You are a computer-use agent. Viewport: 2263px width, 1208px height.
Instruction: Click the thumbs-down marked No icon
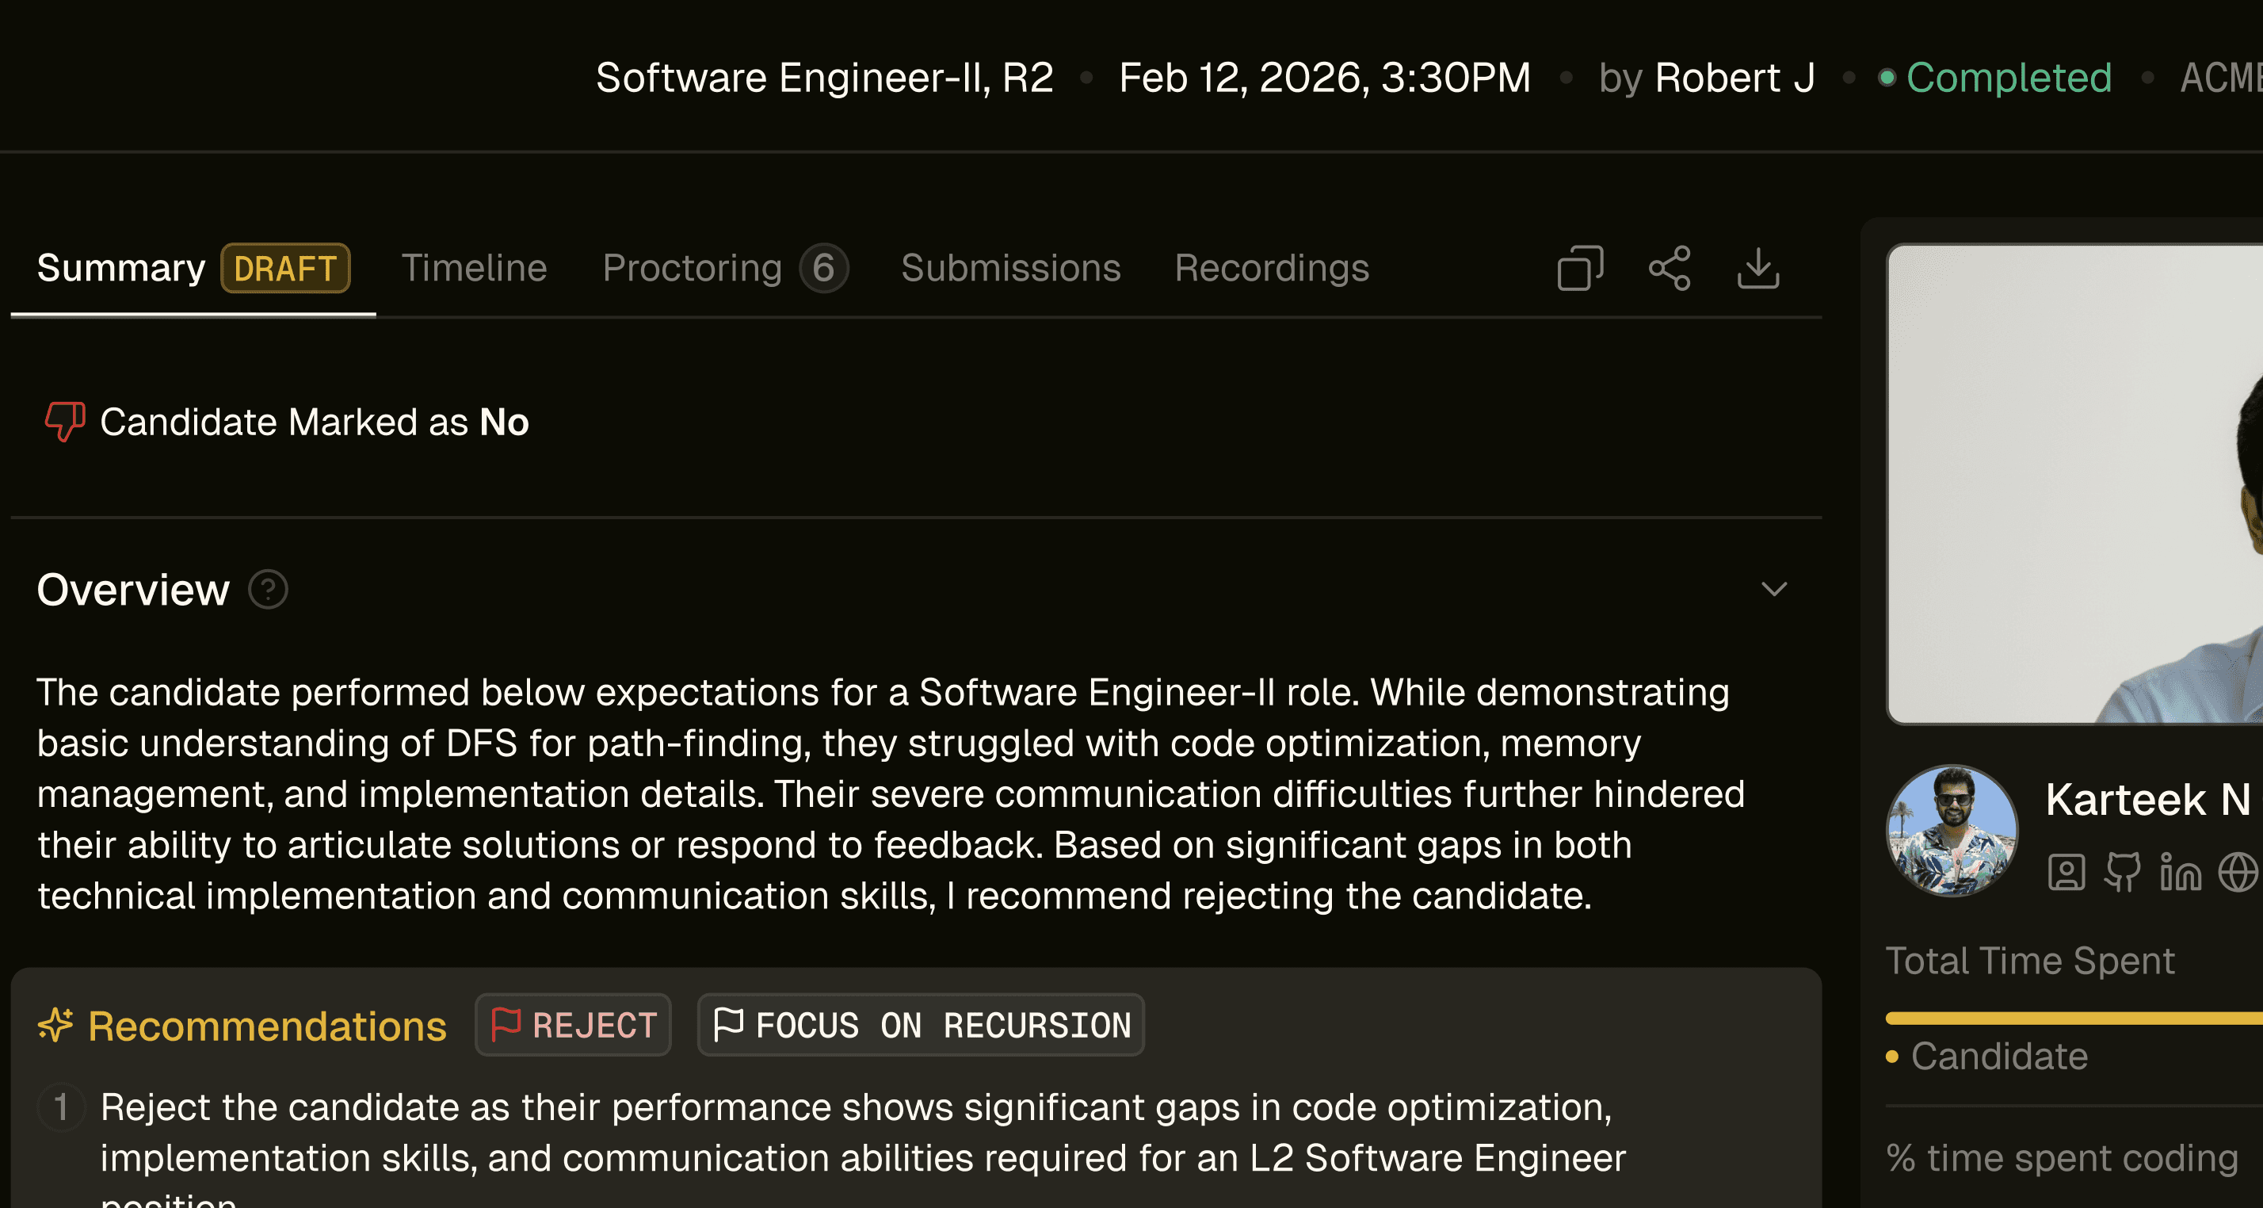click(64, 422)
